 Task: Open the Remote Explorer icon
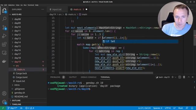4,53
